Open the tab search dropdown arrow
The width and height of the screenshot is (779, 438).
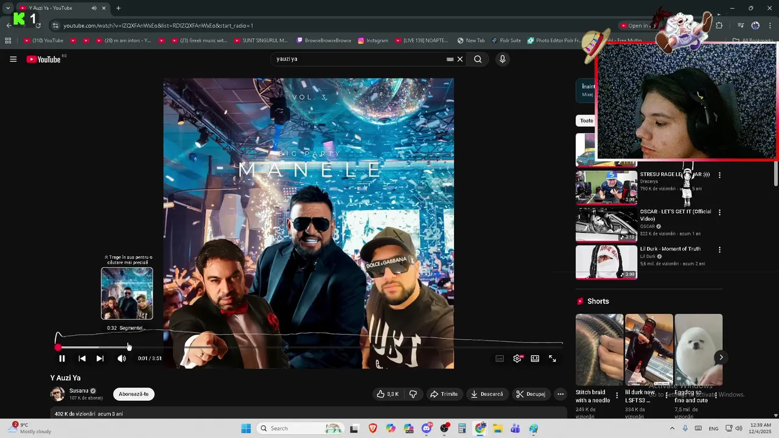8,8
